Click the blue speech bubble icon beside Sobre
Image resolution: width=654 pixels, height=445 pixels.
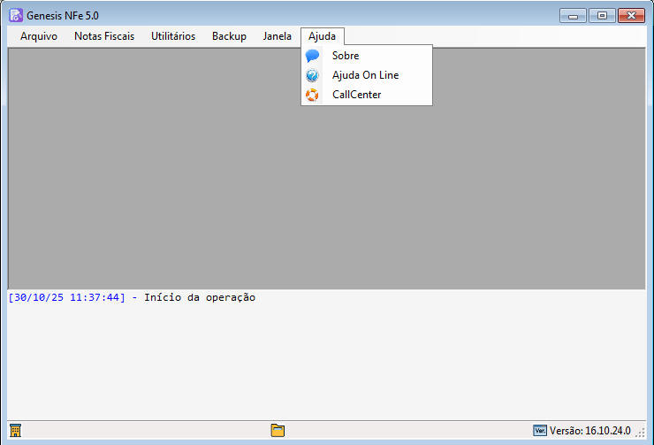click(x=312, y=56)
